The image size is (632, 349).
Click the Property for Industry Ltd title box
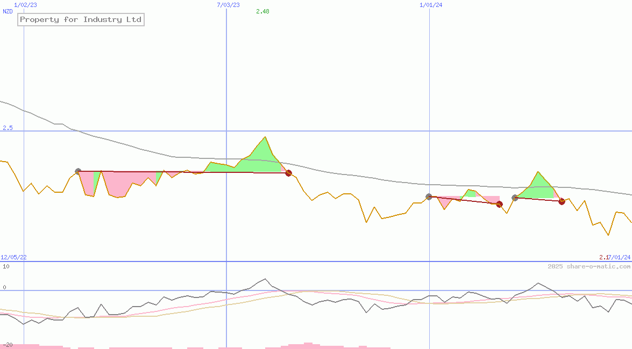[81, 20]
